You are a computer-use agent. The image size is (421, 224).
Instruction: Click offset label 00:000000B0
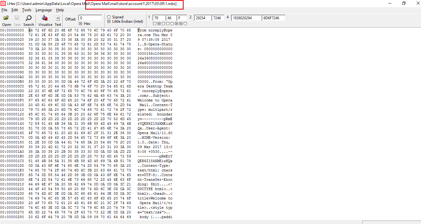12,82
